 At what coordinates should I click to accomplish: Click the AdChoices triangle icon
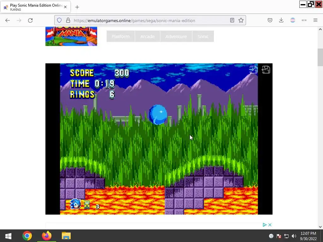coord(265,225)
